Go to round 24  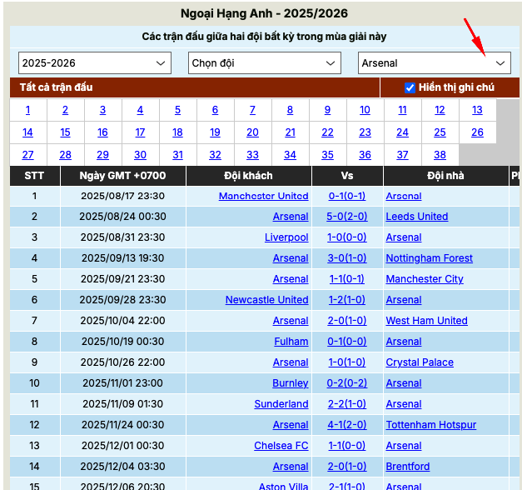coord(402,132)
